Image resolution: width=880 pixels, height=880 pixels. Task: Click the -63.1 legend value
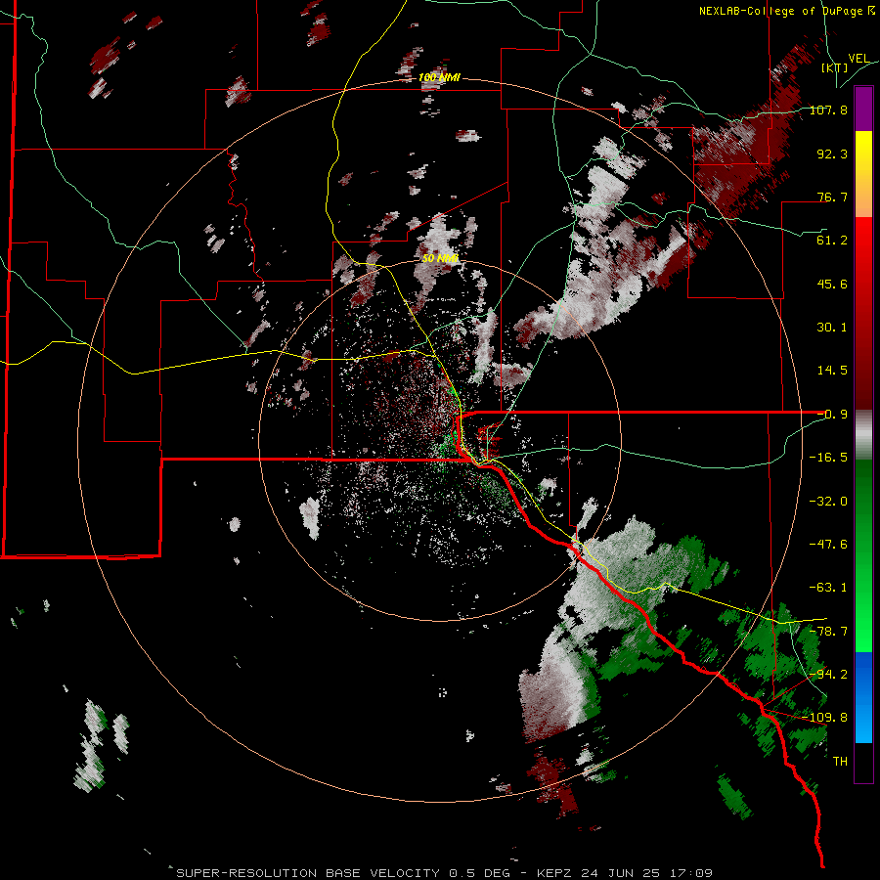828,588
